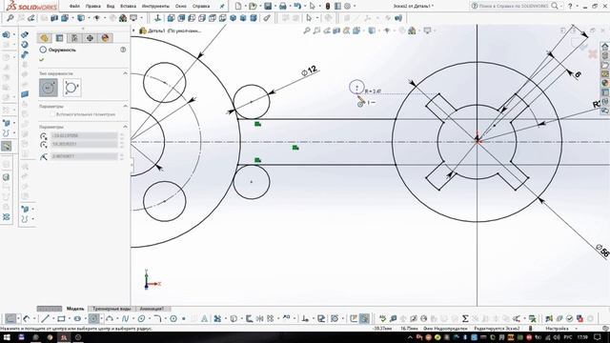Click the Sigma equations icon
Viewport: 610px width, 343px height.
coord(465,319)
